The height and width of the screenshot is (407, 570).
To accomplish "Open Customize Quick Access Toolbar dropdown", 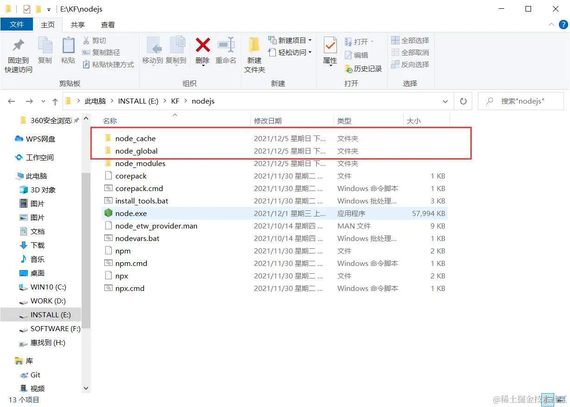I will click(x=49, y=9).
